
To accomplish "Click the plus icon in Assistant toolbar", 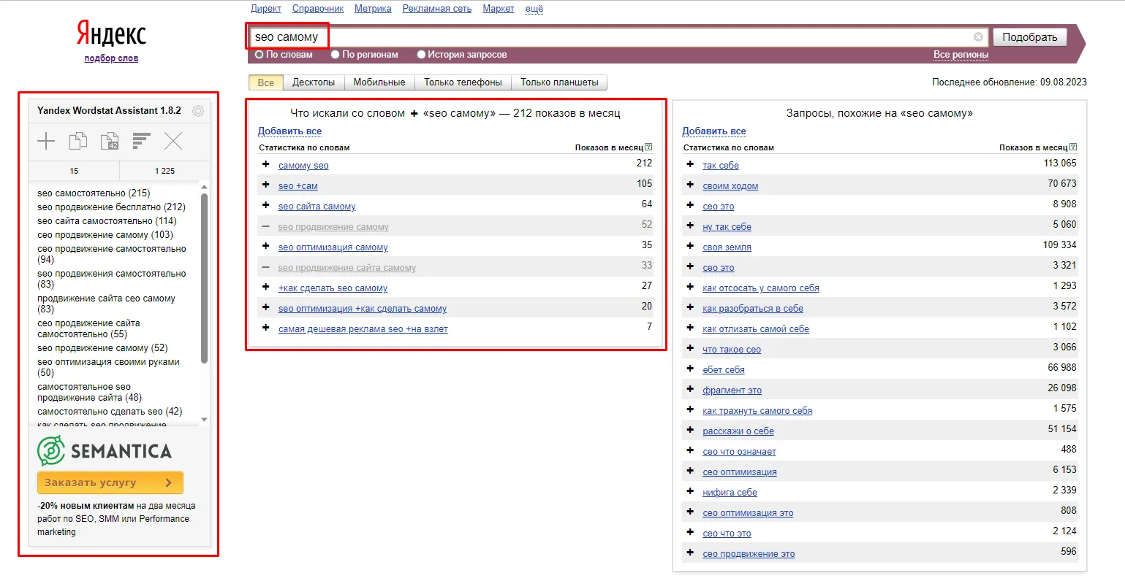I will coord(46,141).
